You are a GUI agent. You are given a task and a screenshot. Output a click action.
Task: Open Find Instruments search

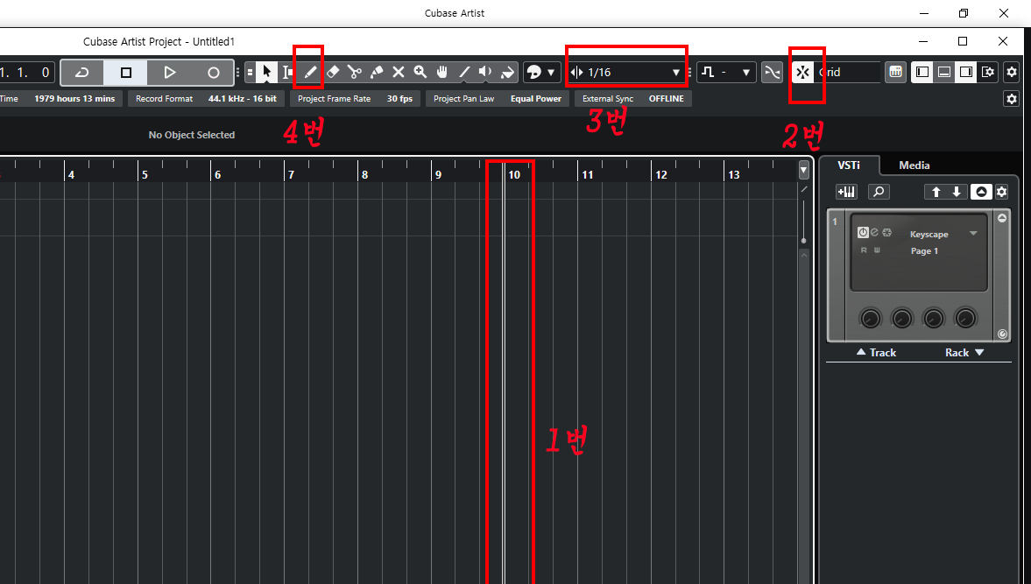879,192
